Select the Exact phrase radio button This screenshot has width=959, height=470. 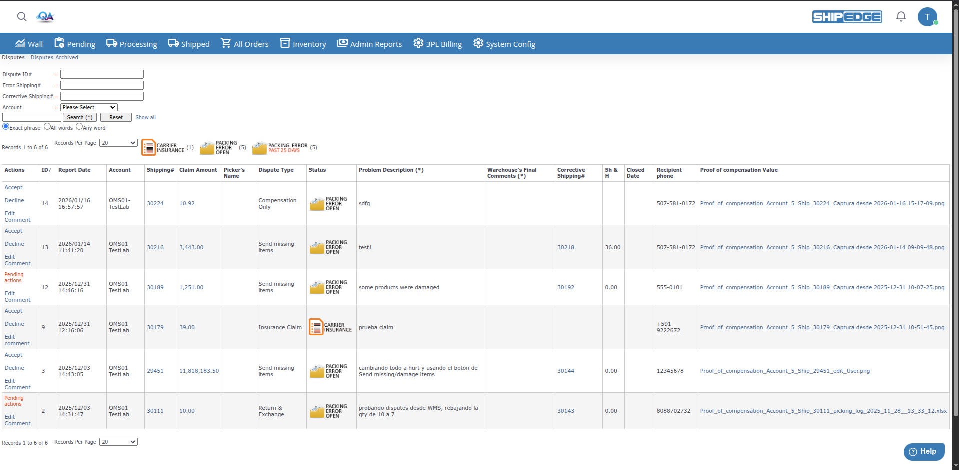[x=6, y=127]
